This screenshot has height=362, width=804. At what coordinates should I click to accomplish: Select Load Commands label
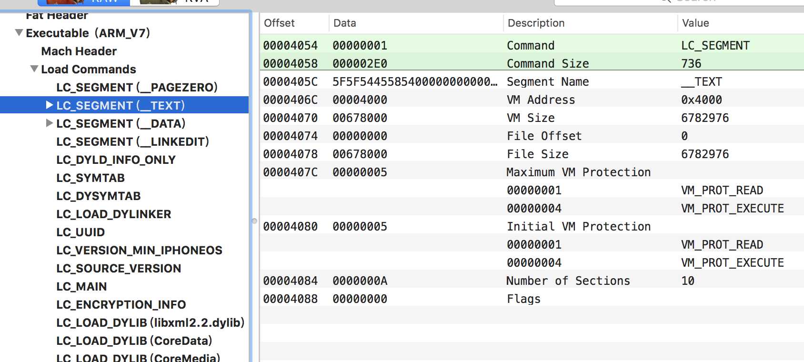[89, 69]
